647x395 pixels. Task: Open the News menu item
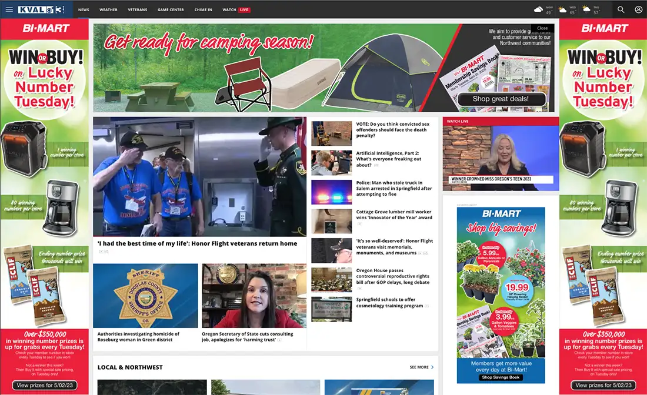coord(84,9)
